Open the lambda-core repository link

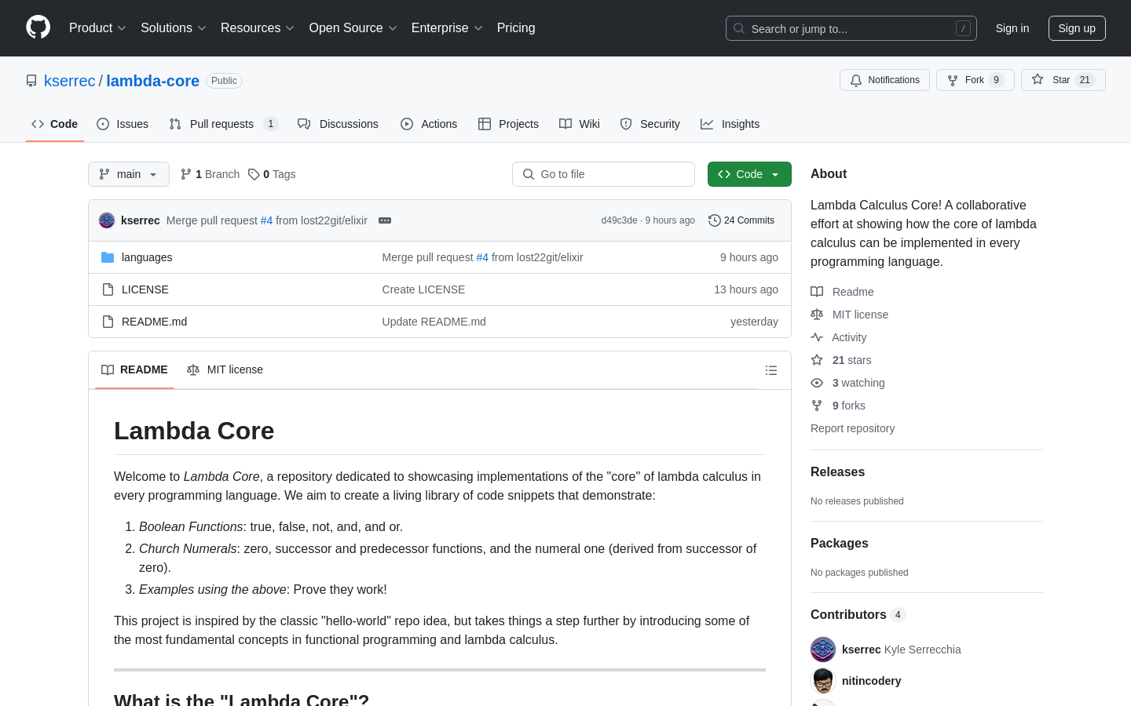[x=153, y=81]
